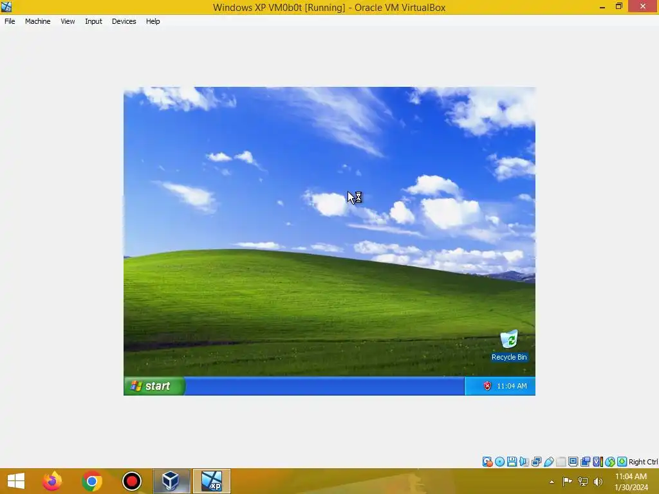The height and width of the screenshot is (494, 659).
Task: Click the optical disk status icon
Action: click(499, 462)
